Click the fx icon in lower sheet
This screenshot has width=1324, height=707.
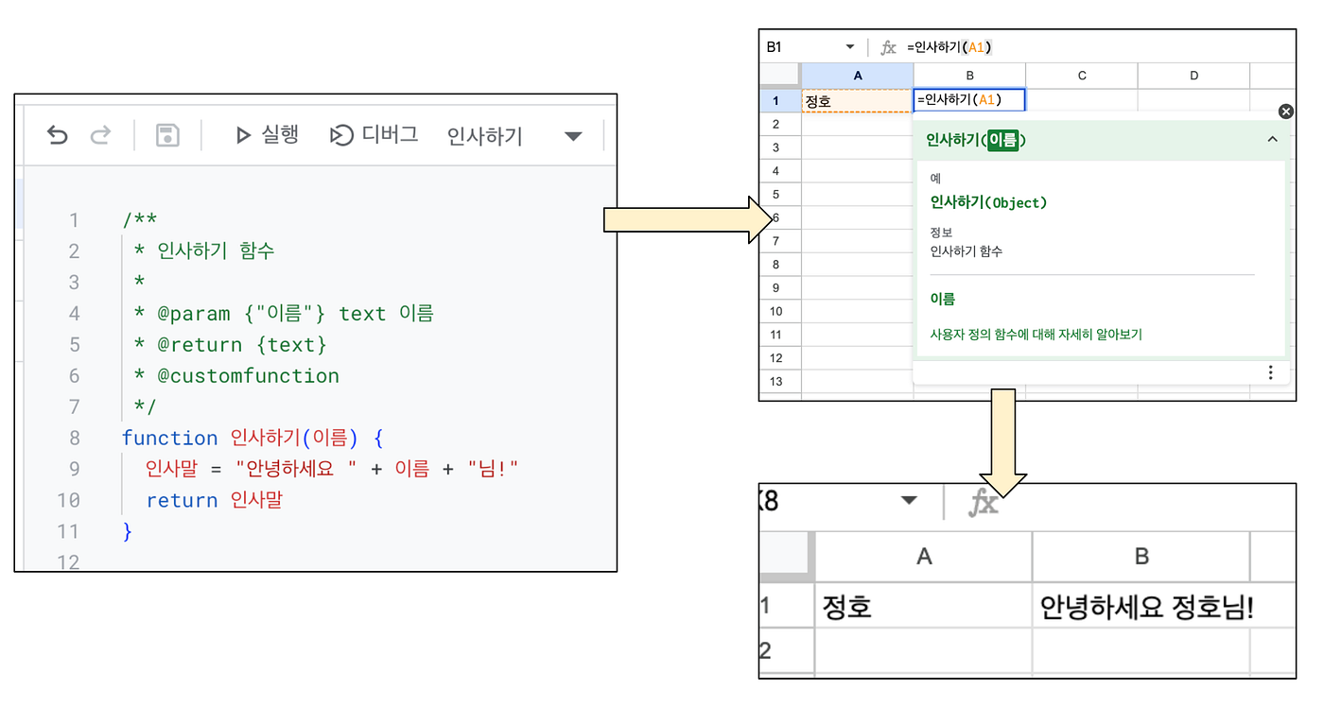984,503
